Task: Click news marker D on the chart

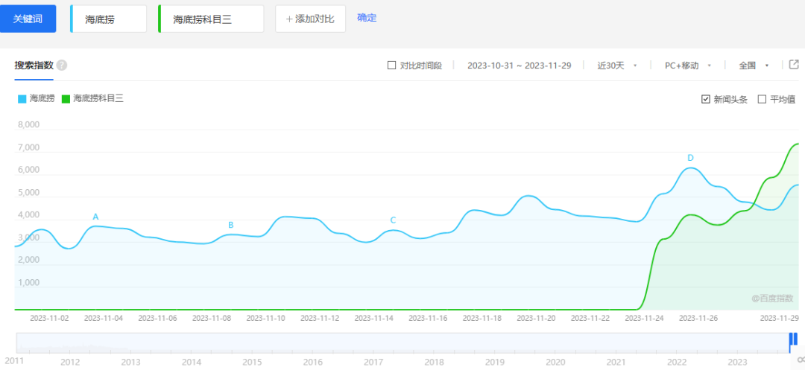Action: 690,158
